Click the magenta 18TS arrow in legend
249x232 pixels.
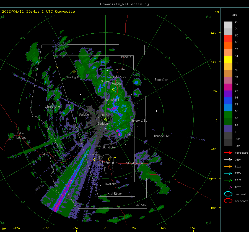click(228, 187)
